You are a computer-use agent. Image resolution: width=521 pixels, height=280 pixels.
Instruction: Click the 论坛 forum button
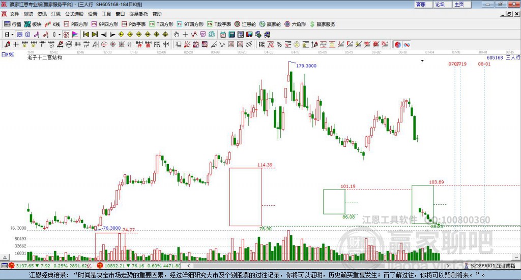pyautogui.click(x=442, y=4)
